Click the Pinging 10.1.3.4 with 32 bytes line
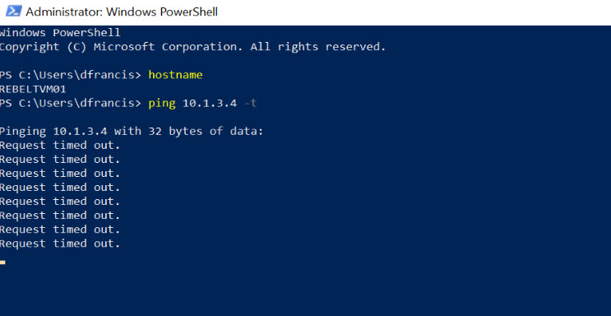 (x=132, y=132)
